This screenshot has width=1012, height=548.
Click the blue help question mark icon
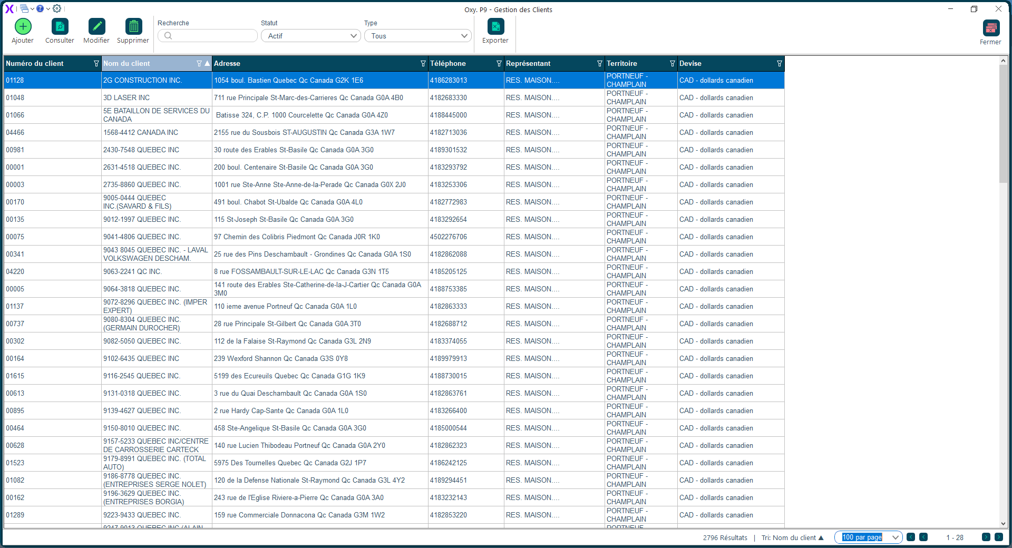click(x=40, y=8)
